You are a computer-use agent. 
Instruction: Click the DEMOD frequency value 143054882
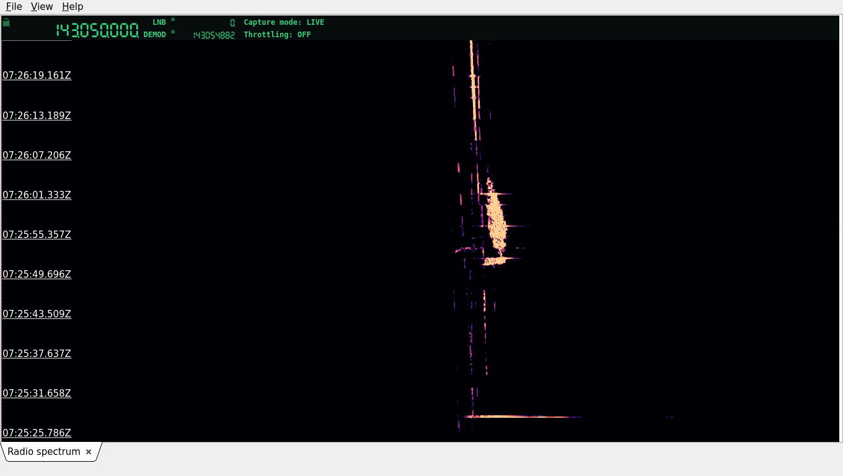click(x=214, y=35)
